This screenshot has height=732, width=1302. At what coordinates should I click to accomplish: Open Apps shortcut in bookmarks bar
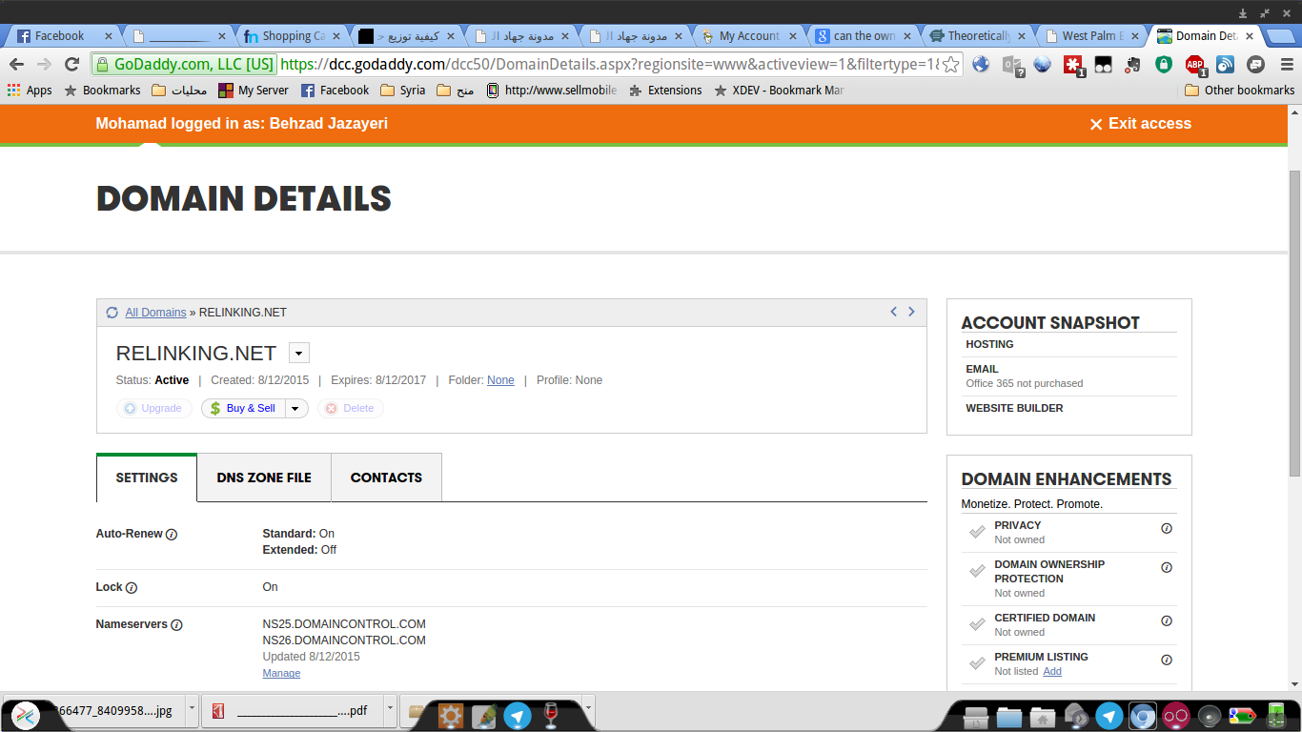[x=30, y=91]
